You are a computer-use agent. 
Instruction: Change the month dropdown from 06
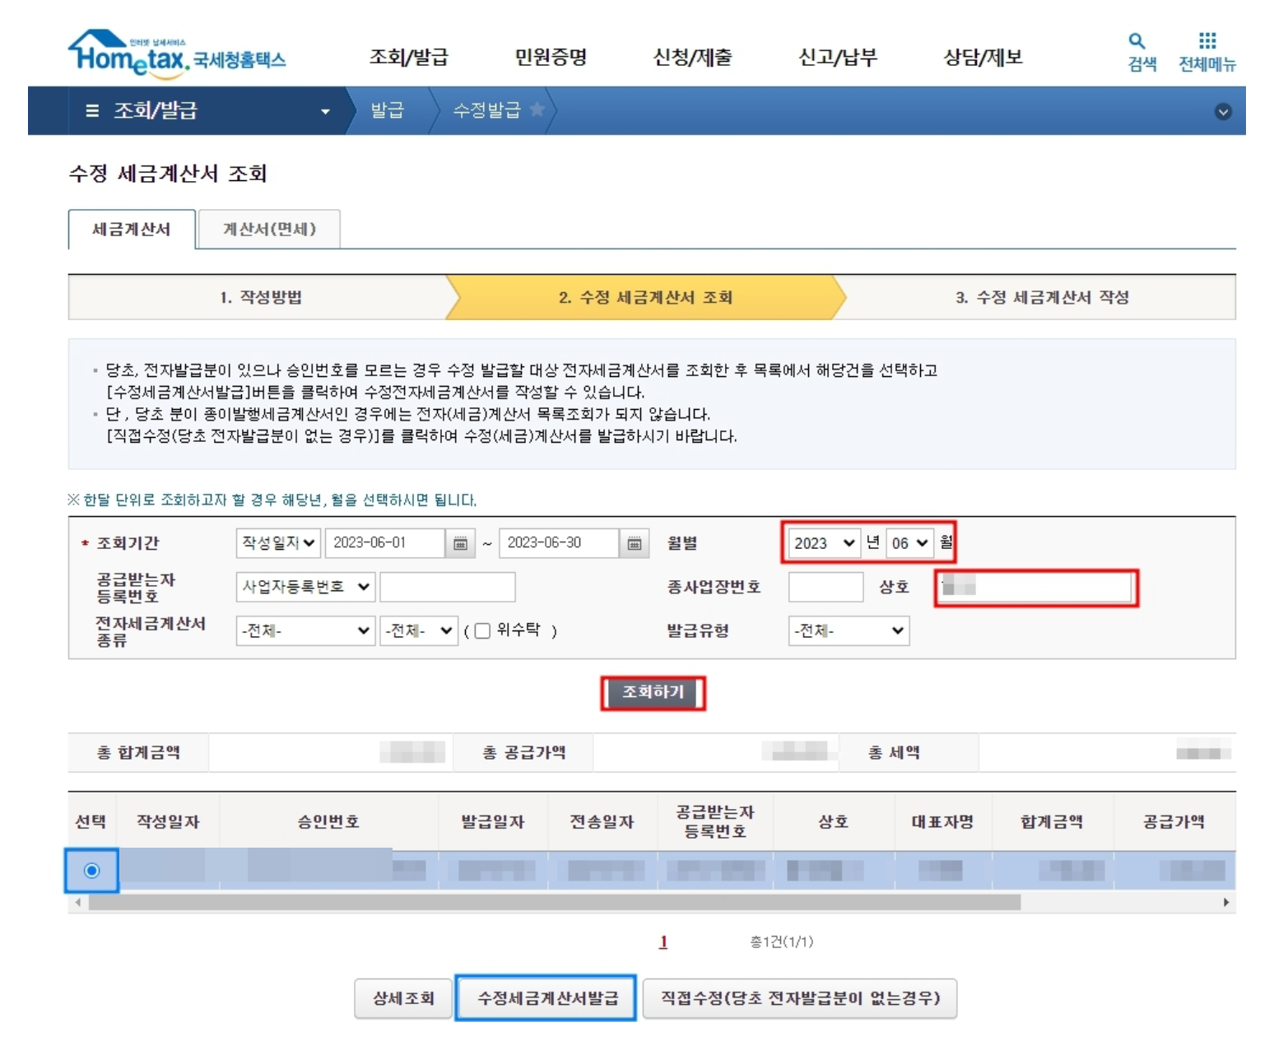click(910, 543)
